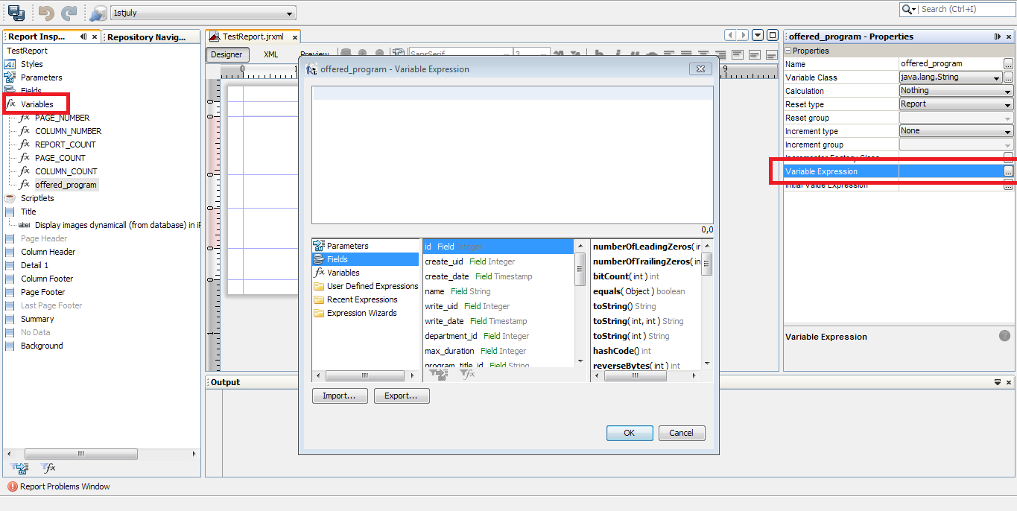The image size is (1017, 511).
Task: Click the Variable Expression ellipsis in Properties
Action: click(1008, 171)
